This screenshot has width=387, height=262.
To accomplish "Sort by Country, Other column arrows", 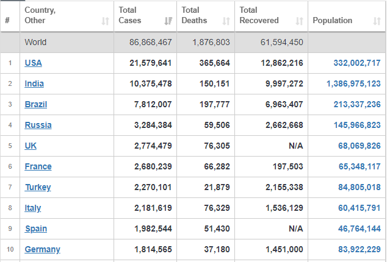I will (106, 21).
